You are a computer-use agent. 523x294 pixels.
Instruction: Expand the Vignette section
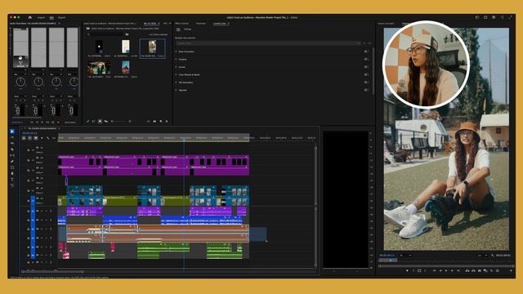coord(177,90)
